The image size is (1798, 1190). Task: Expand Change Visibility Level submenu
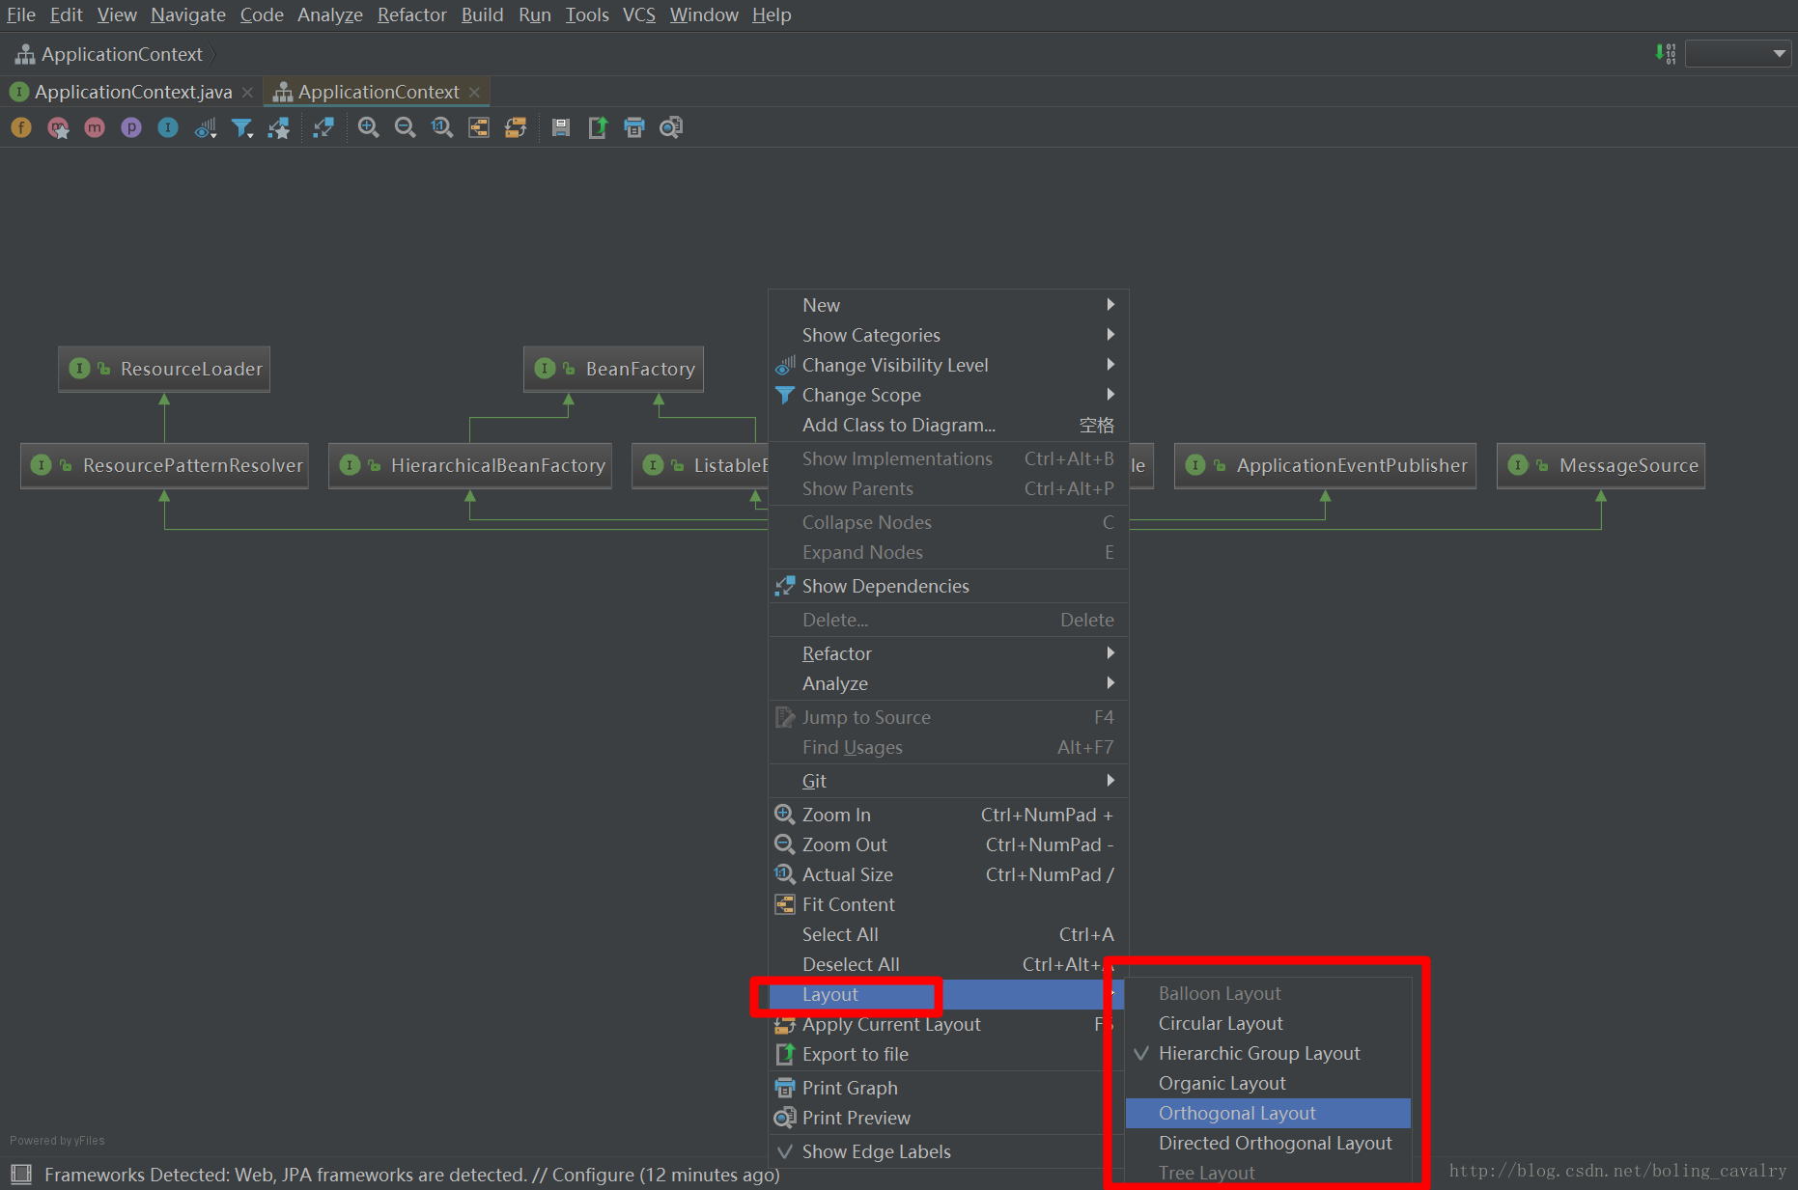(948, 365)
